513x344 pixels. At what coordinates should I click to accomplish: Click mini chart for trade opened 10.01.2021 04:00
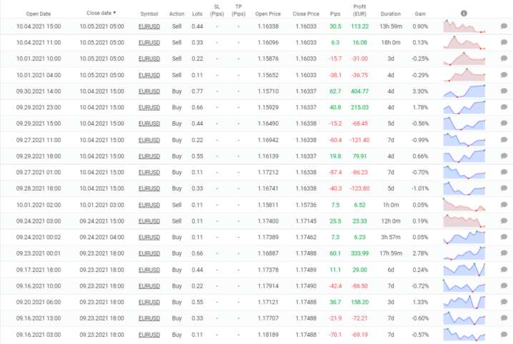(464, 75)
